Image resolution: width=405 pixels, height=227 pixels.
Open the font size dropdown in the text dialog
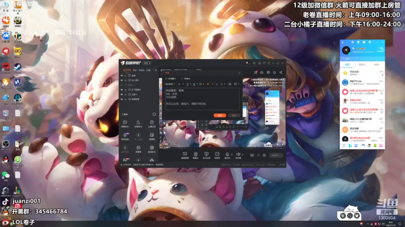[x=181, y=84]
